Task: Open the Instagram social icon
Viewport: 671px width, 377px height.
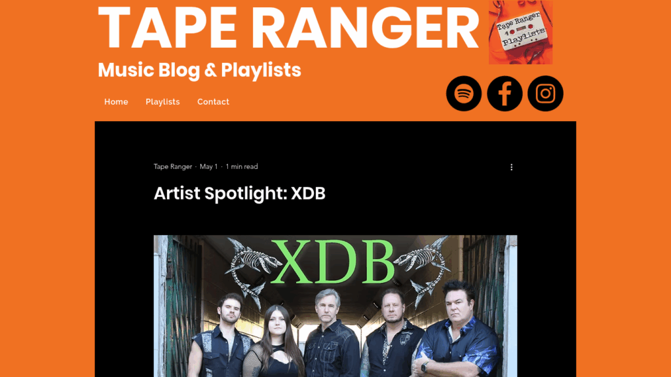Action: (x=545, y=94)
